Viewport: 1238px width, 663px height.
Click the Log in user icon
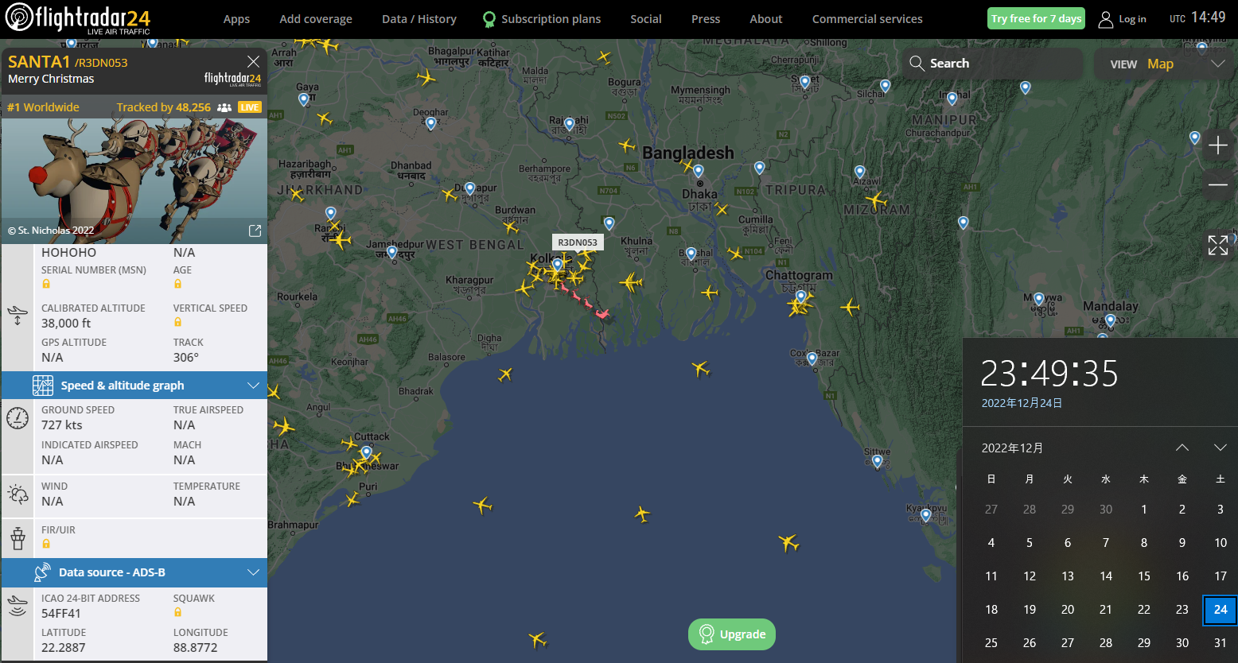coord(1105,19)
